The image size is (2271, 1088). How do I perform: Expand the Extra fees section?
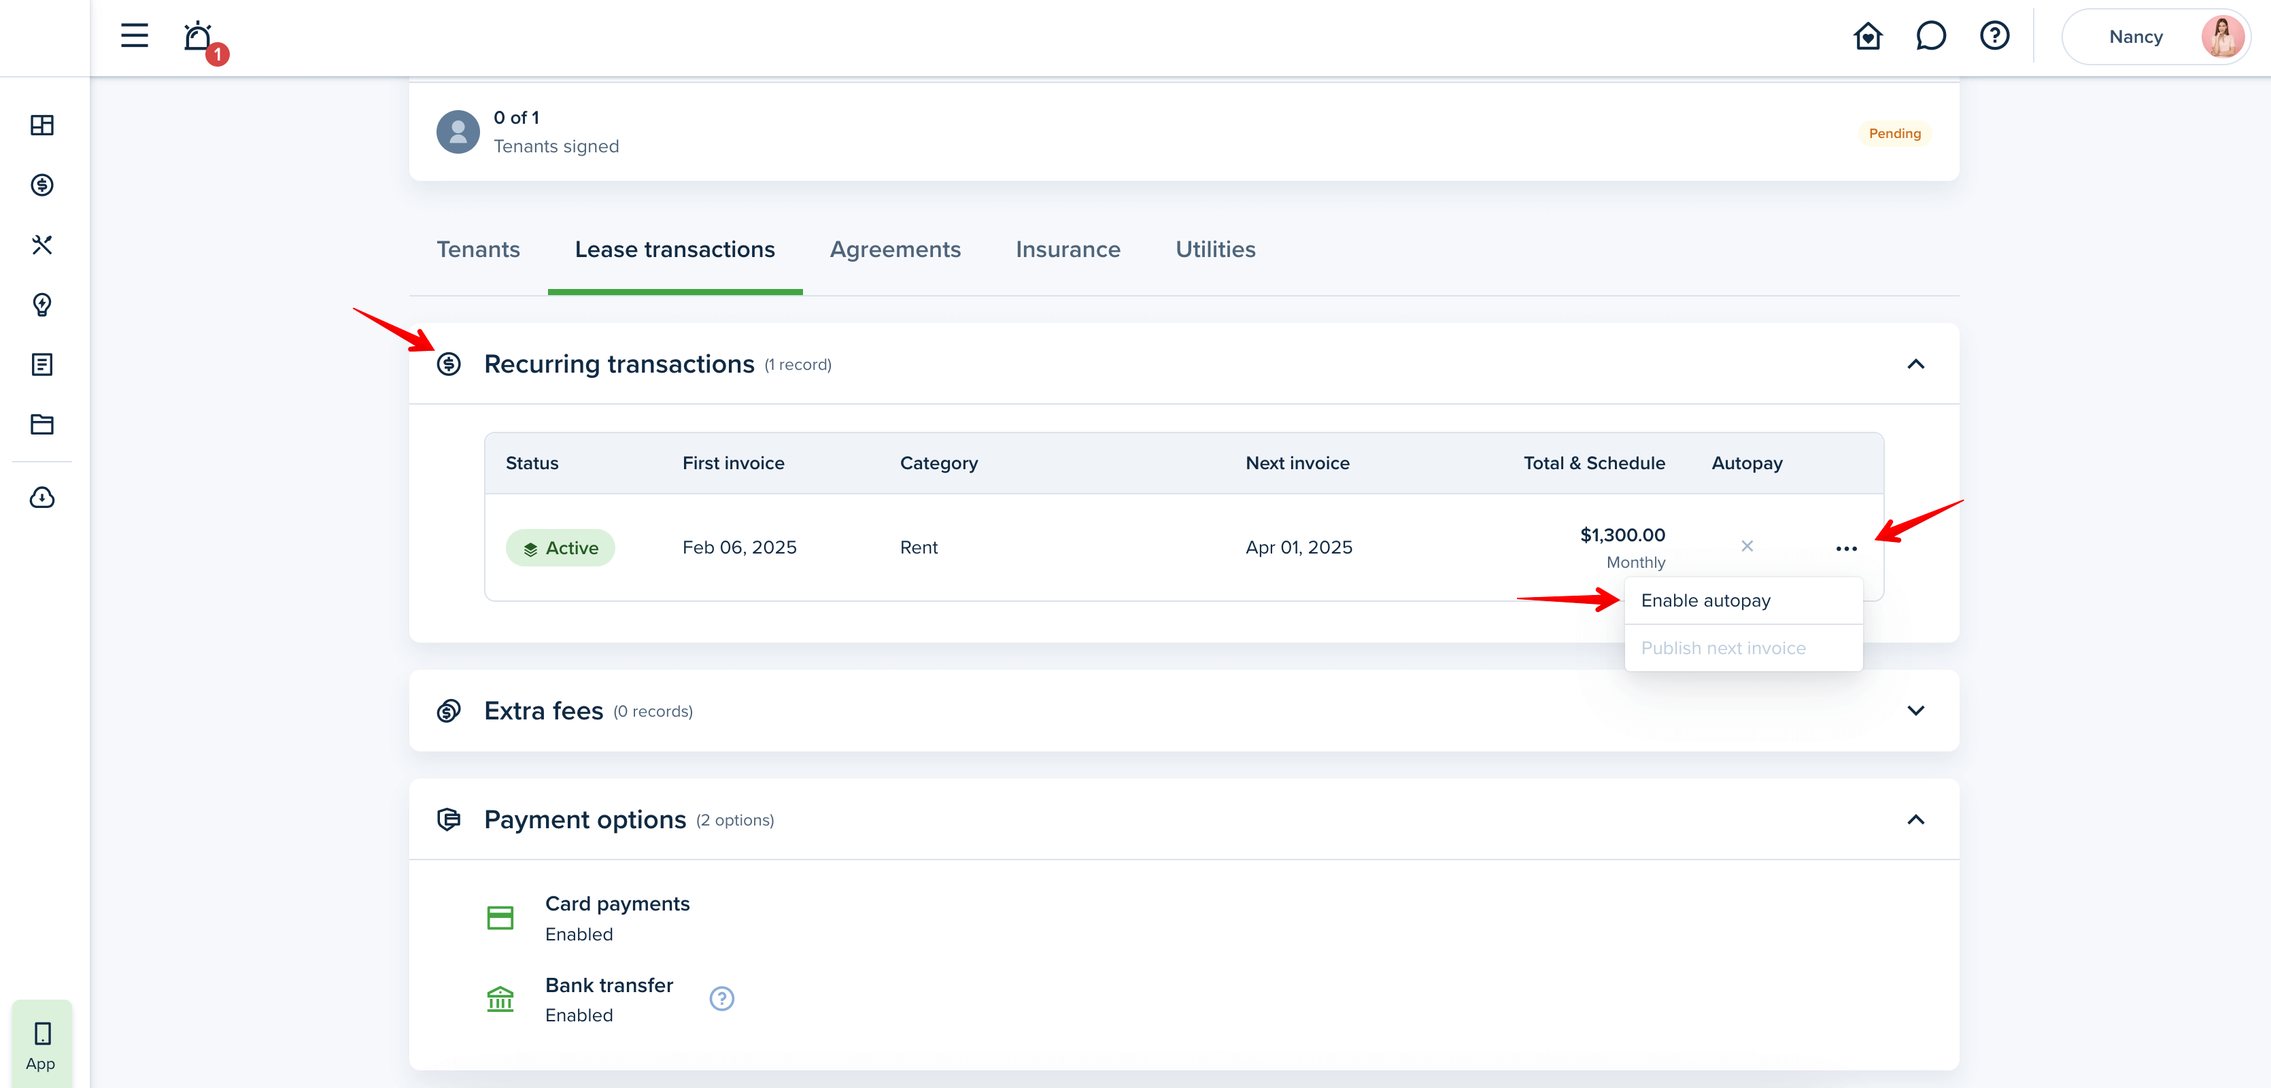click(1915, 711)
